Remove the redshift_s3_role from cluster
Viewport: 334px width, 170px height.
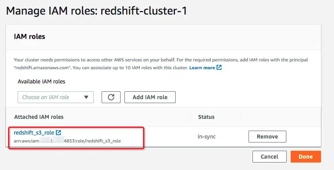[267, 137]
